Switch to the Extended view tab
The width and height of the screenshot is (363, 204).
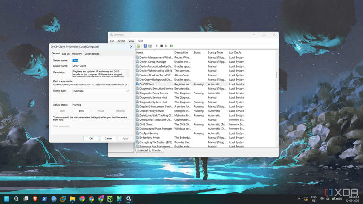point(143,150)
